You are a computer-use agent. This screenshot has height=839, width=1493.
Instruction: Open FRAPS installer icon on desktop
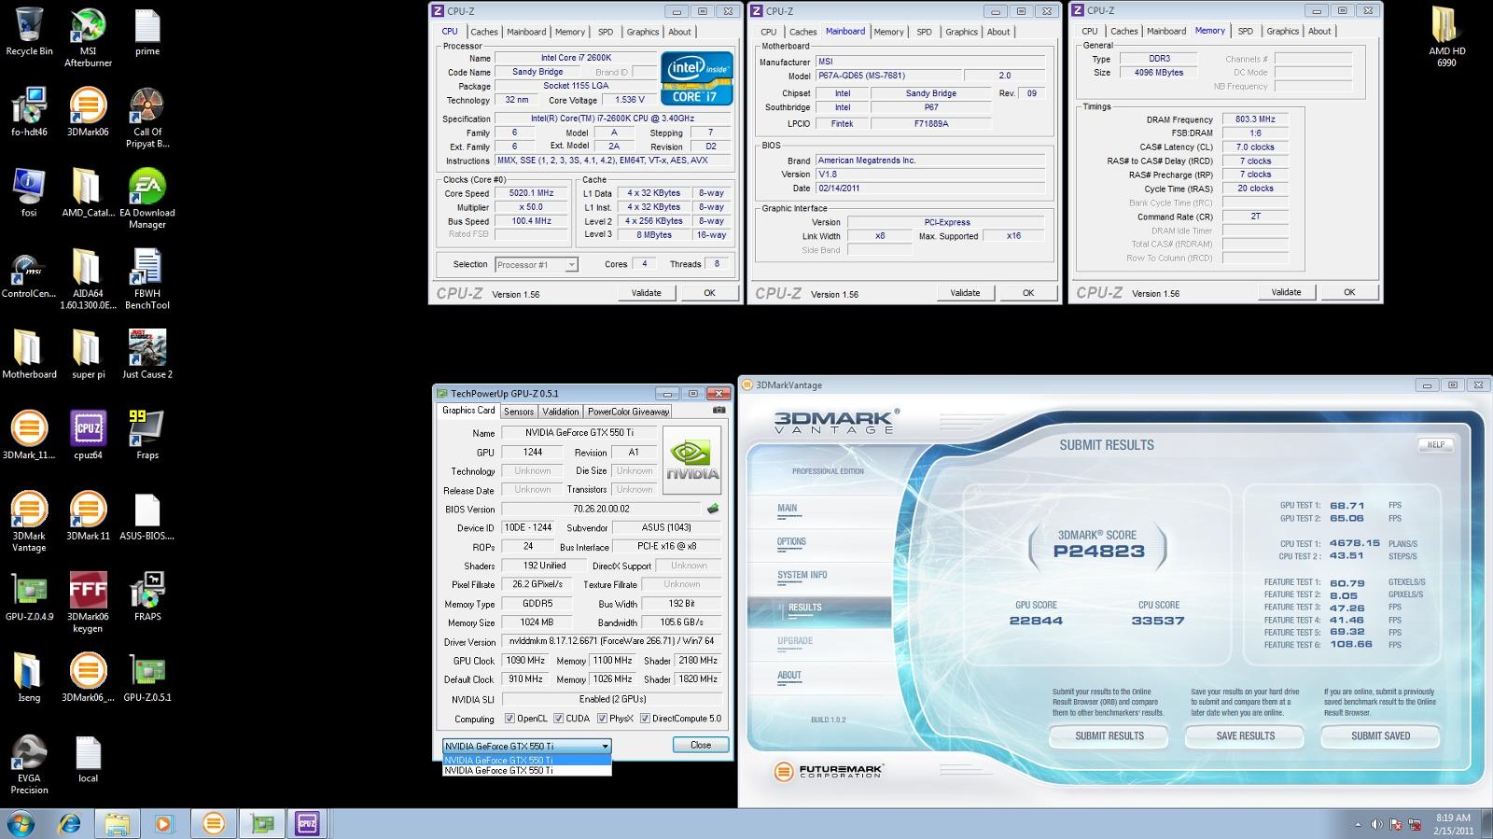point(147,597)
